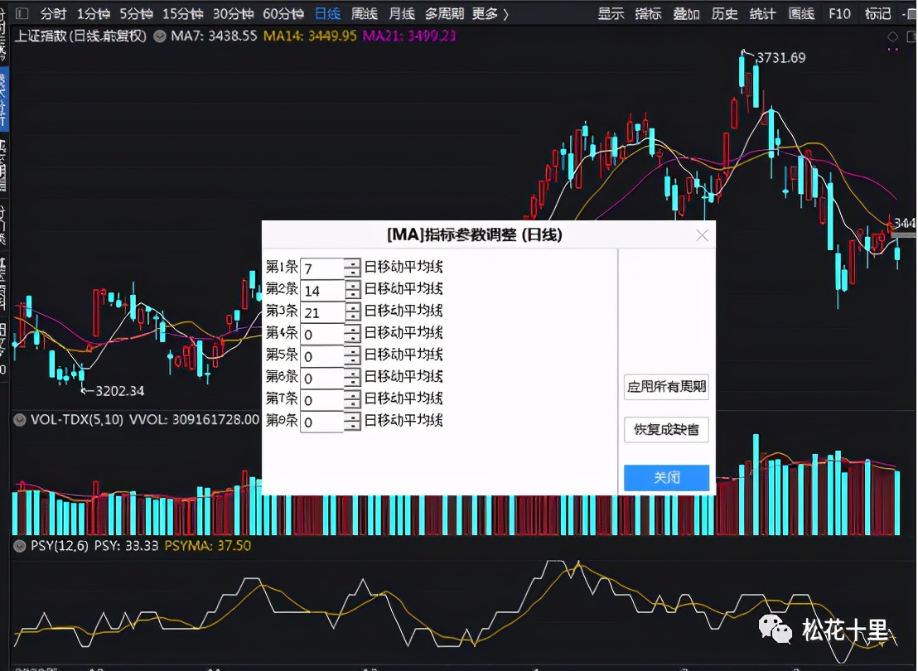Image resolution: width=918 pixels, height=671 pixels.
Task: Open the 历史 menu
Action: click(724, 13)
